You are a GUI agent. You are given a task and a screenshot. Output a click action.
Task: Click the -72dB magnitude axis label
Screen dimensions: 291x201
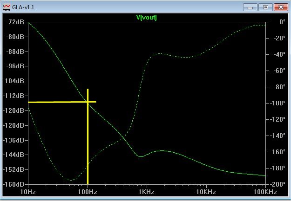point(15,22)
